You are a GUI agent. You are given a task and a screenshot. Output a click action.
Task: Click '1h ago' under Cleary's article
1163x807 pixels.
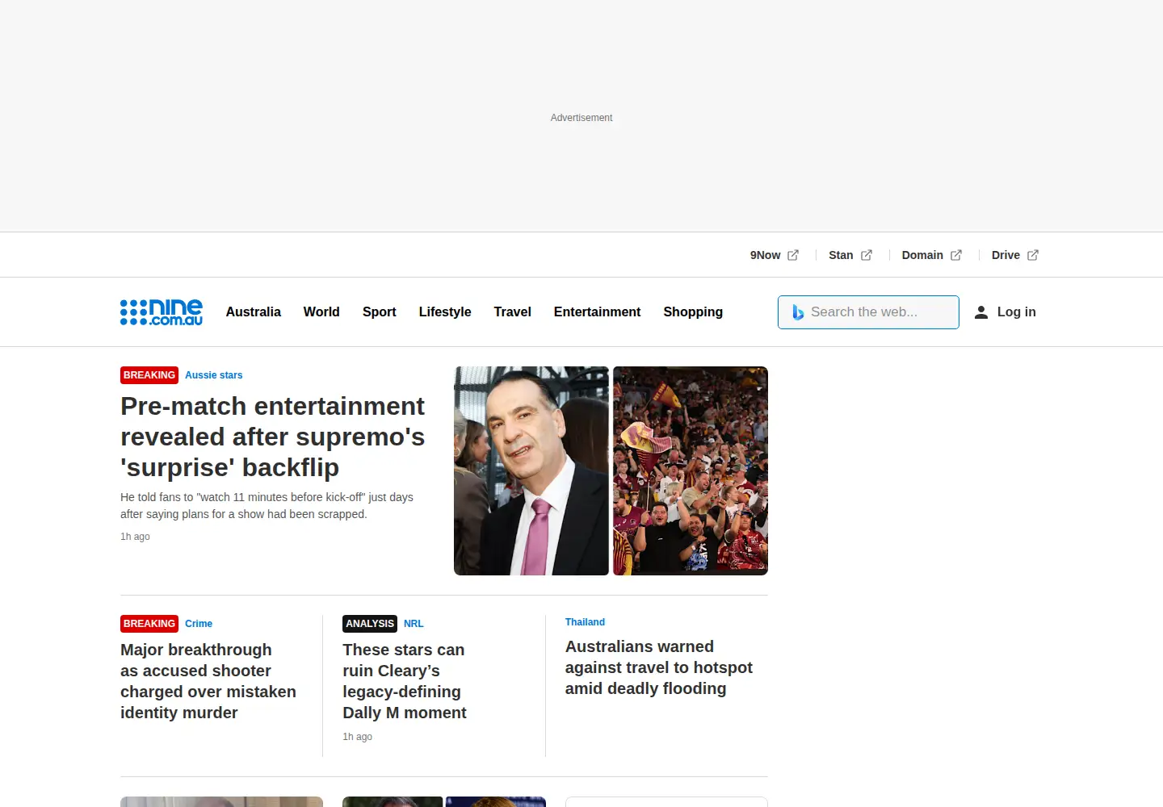358,737
